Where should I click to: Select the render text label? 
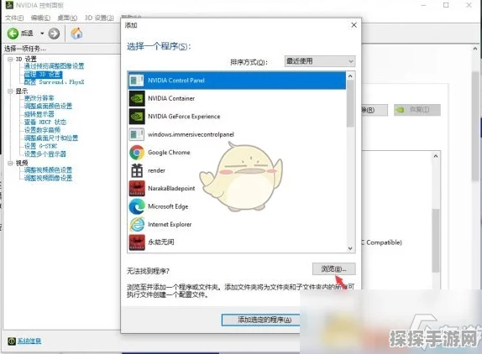156,170
